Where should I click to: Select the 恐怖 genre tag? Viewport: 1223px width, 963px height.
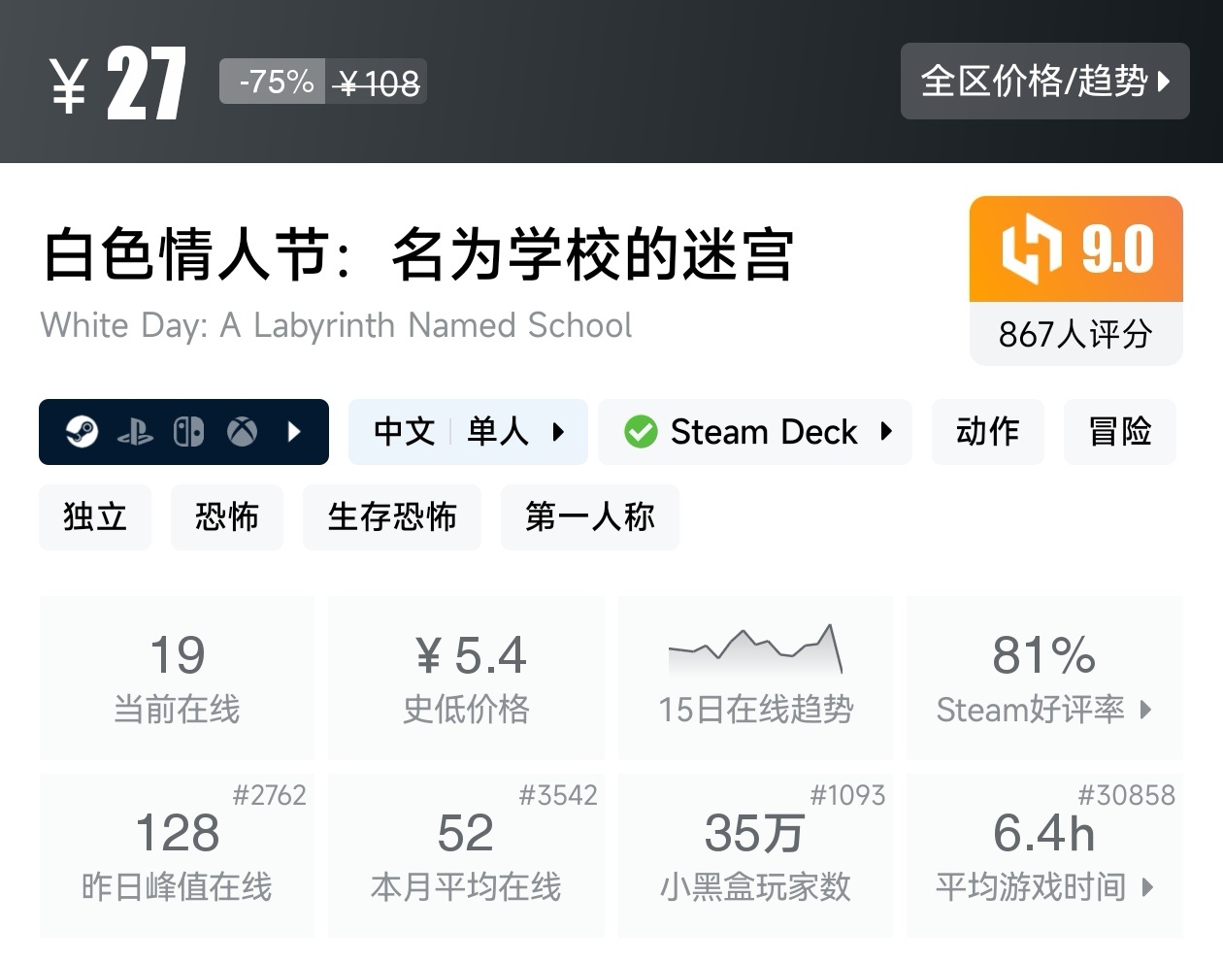pos(227,517)
